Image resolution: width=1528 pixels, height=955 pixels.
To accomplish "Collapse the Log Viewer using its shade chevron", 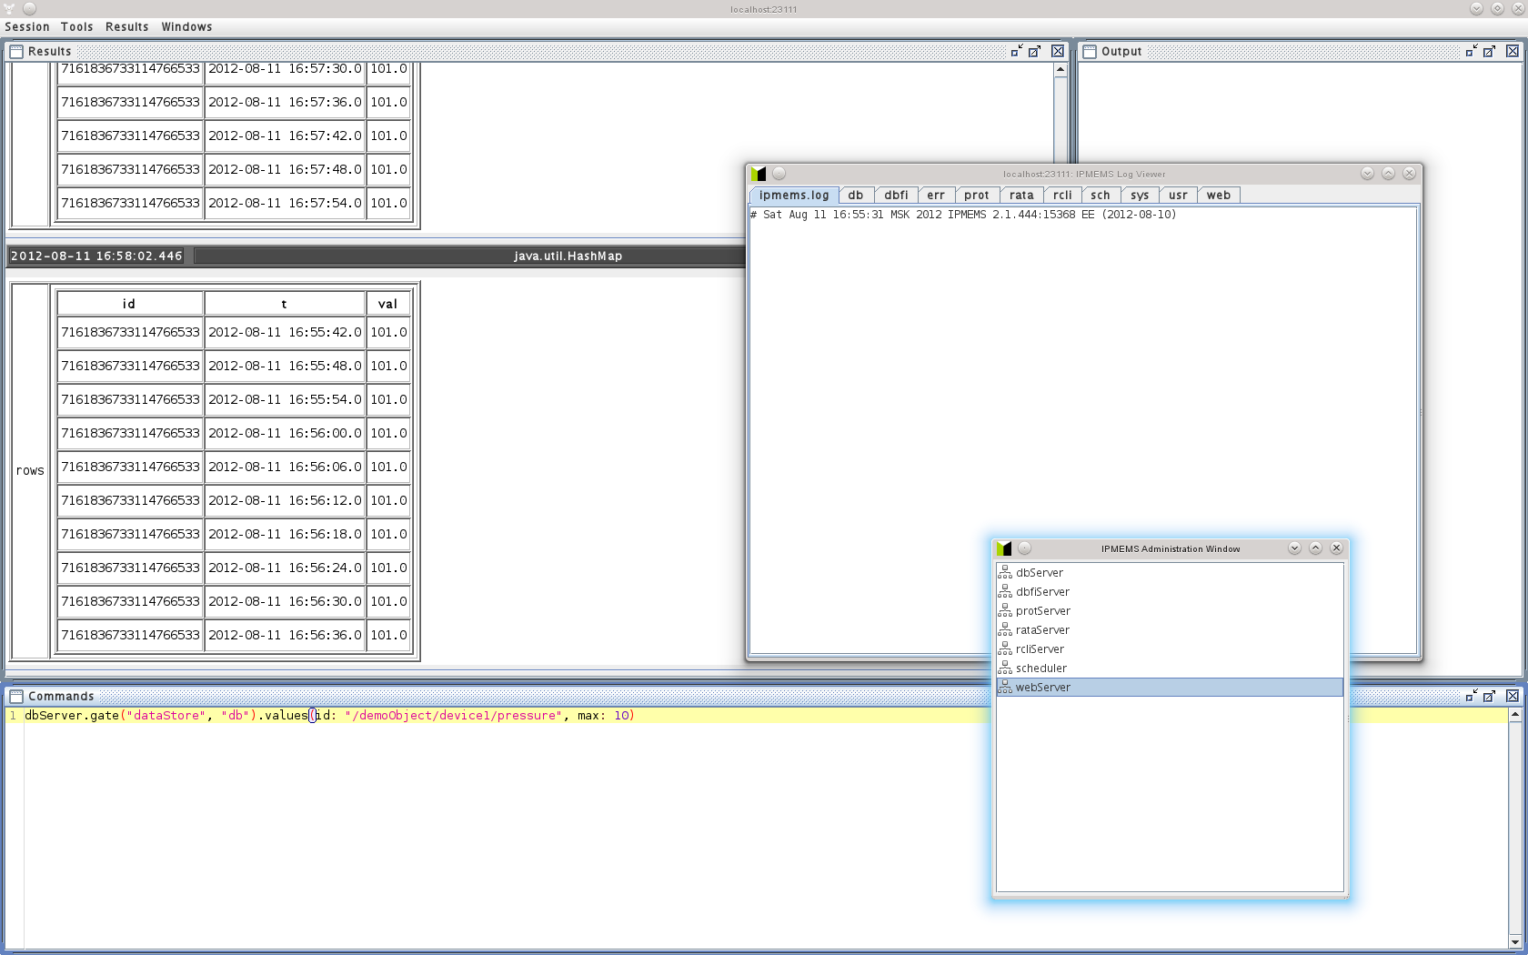I will coord(1388,173).
